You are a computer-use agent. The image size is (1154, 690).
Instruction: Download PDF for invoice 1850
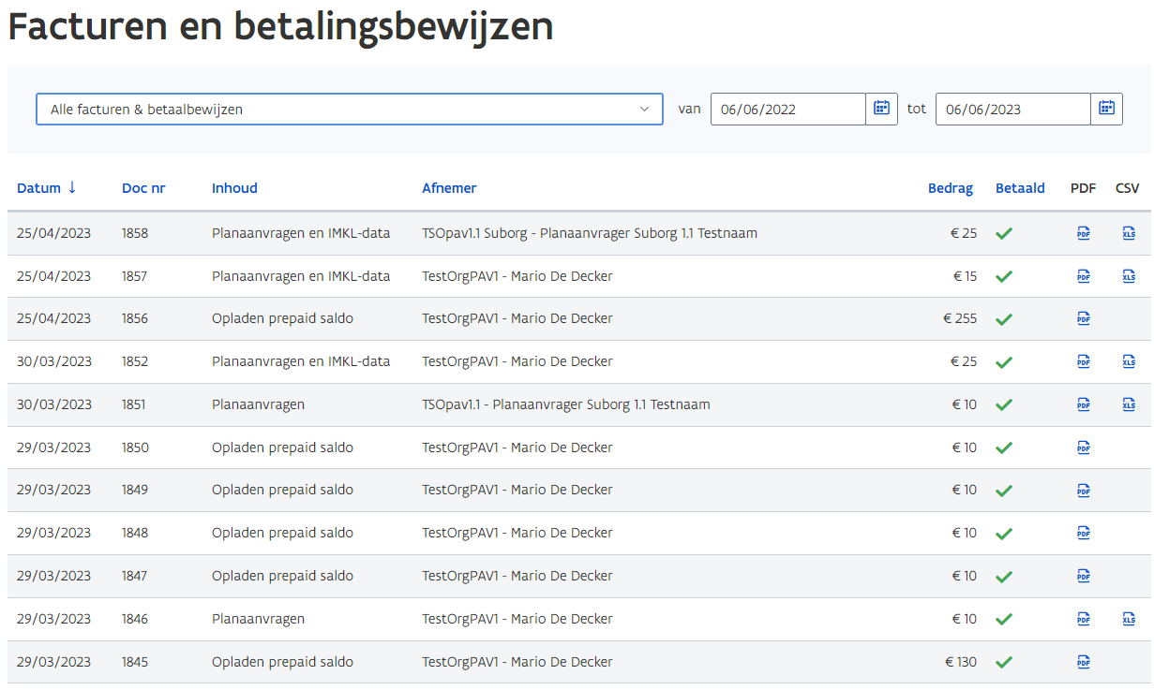click(x=1084, y=448)
